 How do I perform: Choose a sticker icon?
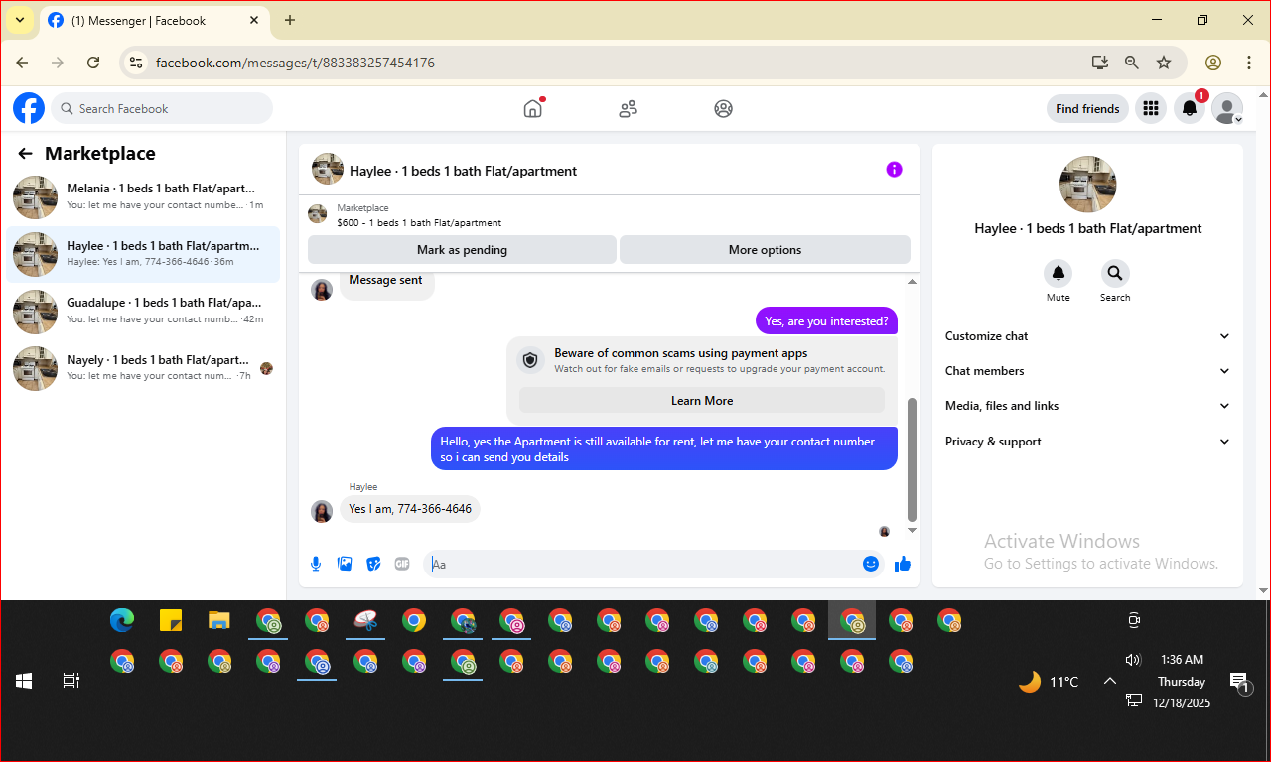(373, 564)
